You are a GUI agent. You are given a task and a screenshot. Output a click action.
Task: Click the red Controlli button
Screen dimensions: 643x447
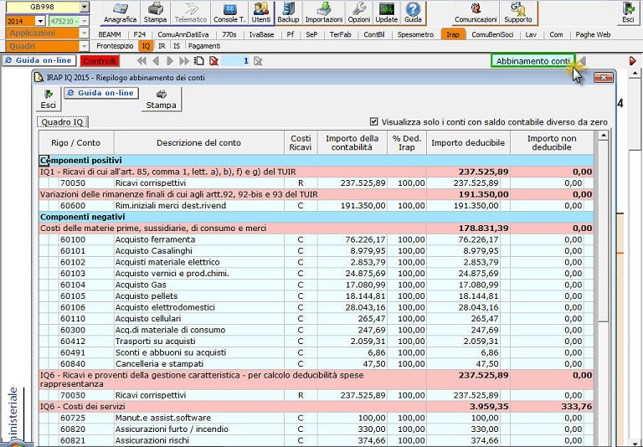100,61
